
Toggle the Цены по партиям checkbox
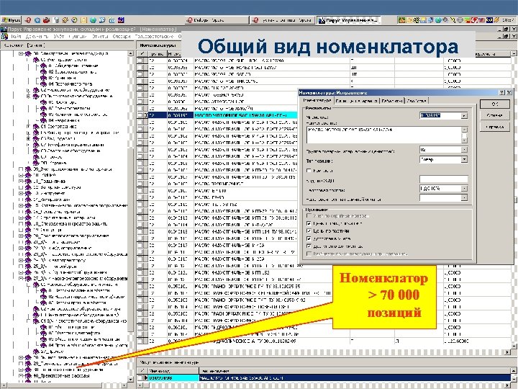point(309,231)
